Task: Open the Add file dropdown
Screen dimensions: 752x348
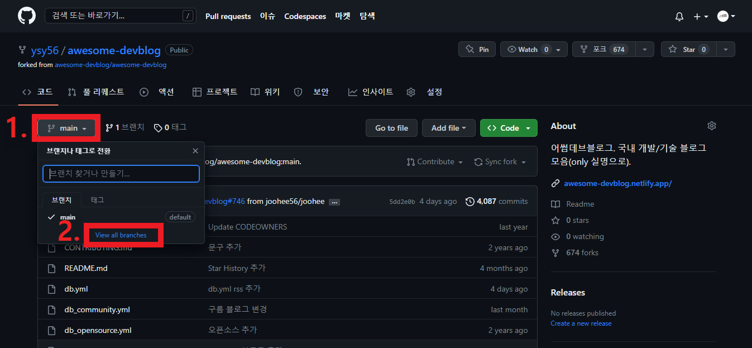Action: click(449, 128)
